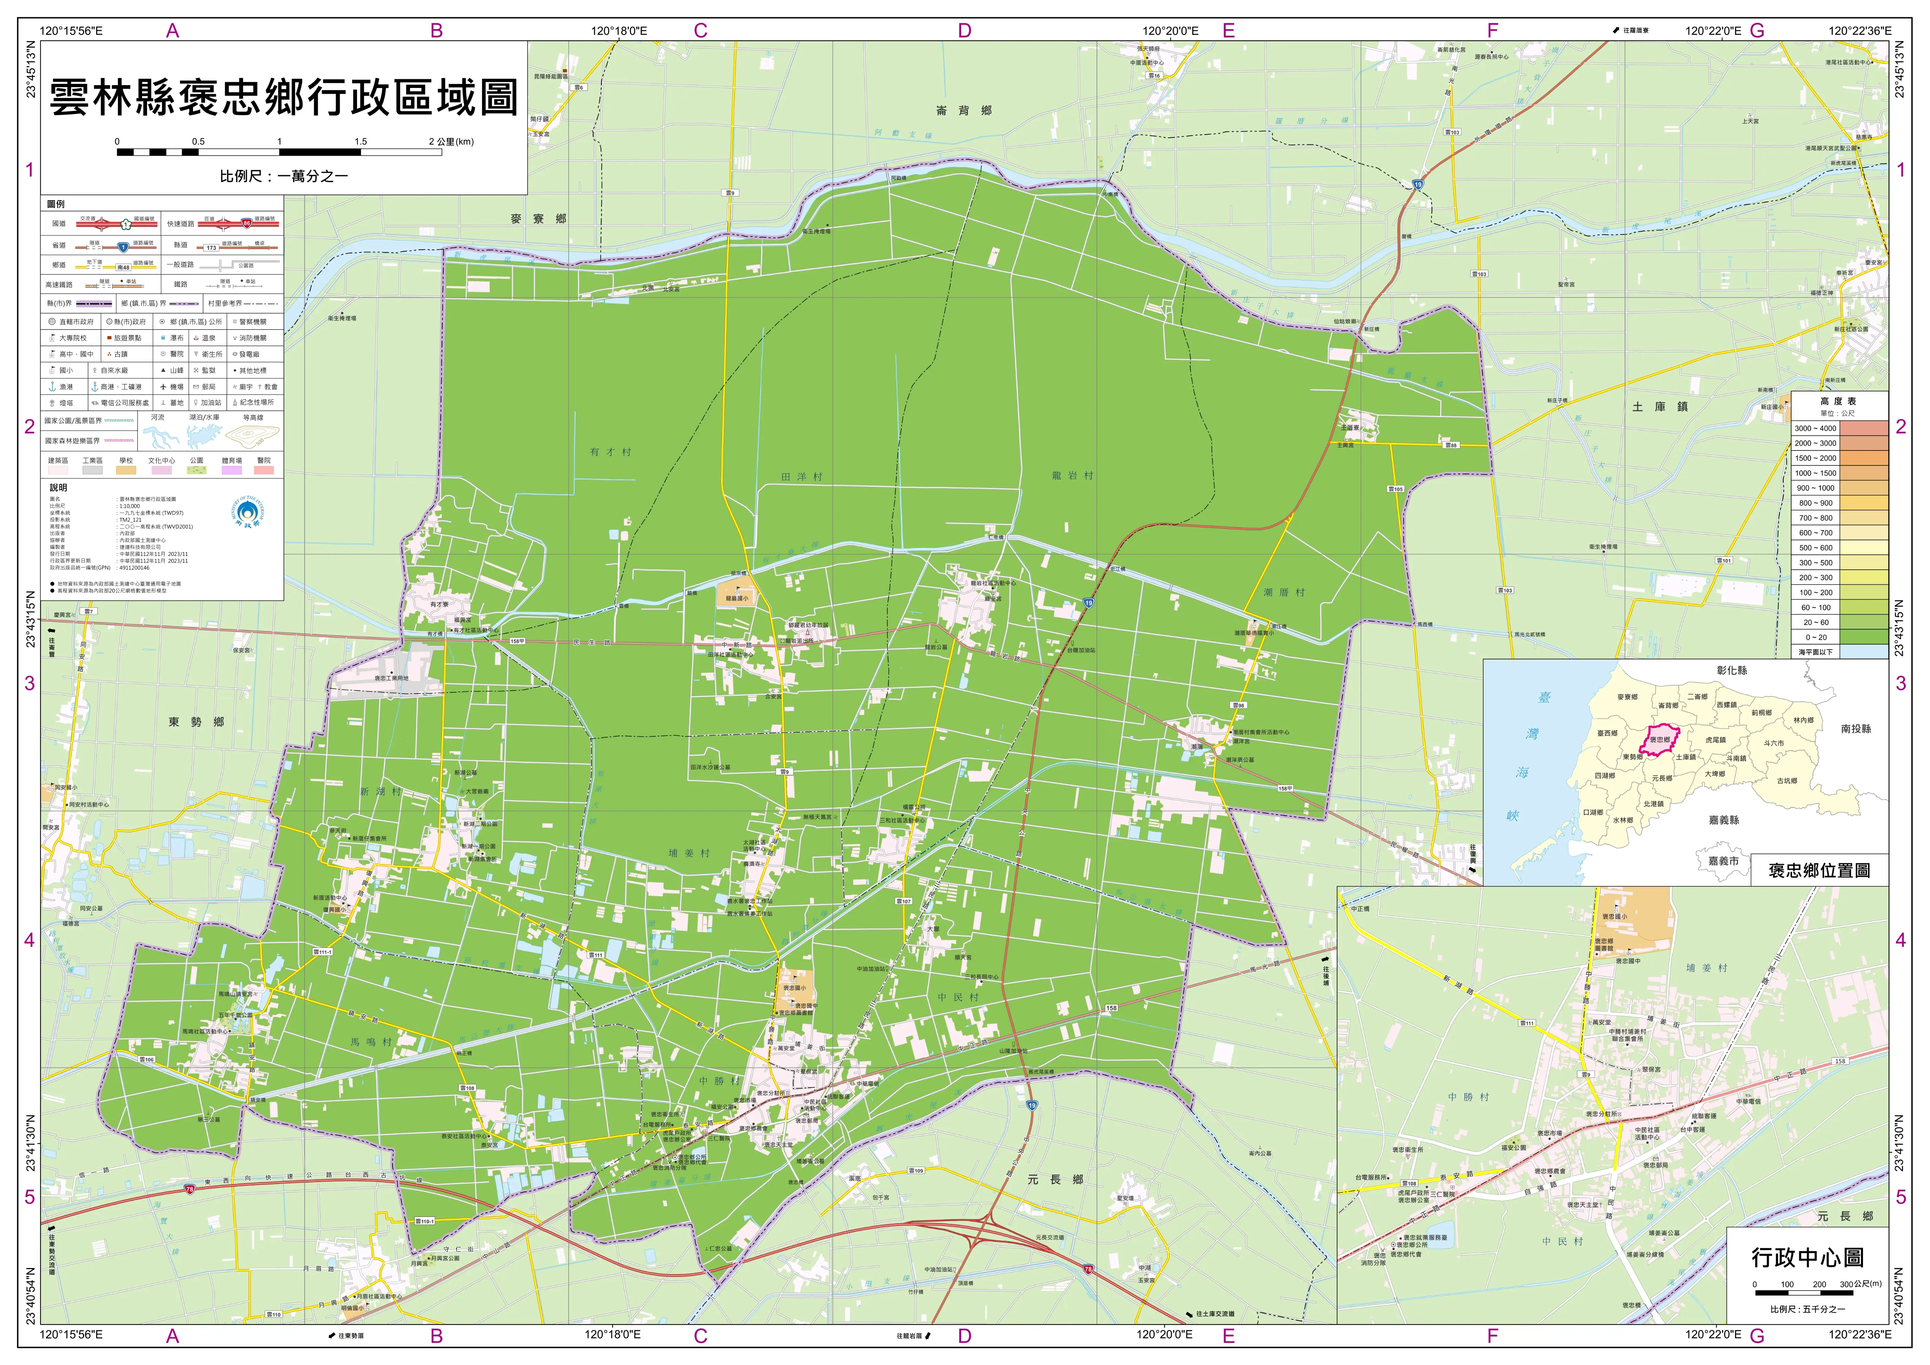
Task: Click the 建築區 pink land-use swatch
Action: [58, 470]
